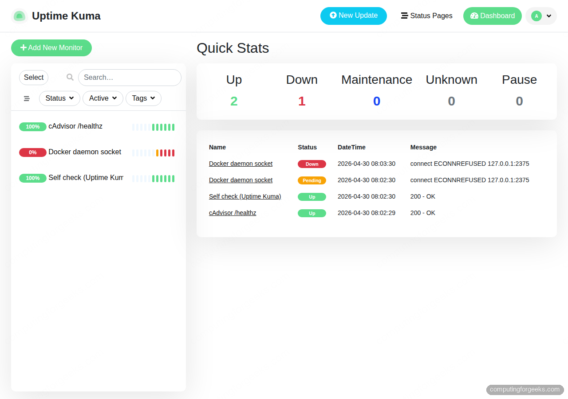Viewport: 568px width, 399px height.
Task: Open the cAdvisor /healthz monitor in sidebar
Action: coord(99,127)
